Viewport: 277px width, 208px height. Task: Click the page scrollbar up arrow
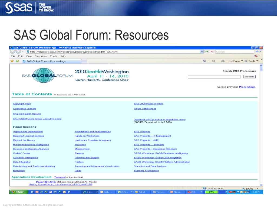(261, 66)
